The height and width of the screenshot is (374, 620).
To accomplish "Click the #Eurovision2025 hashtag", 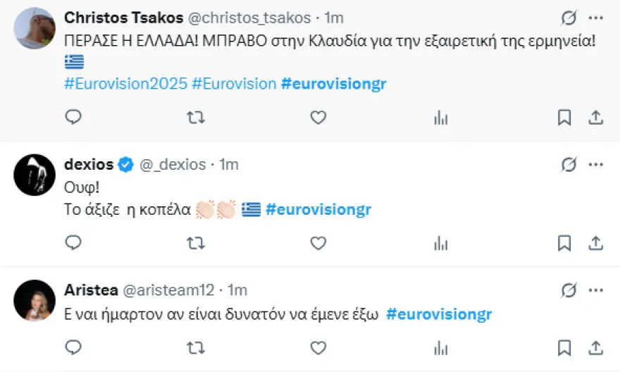I will pyautogui.click(x=125, y=84).
